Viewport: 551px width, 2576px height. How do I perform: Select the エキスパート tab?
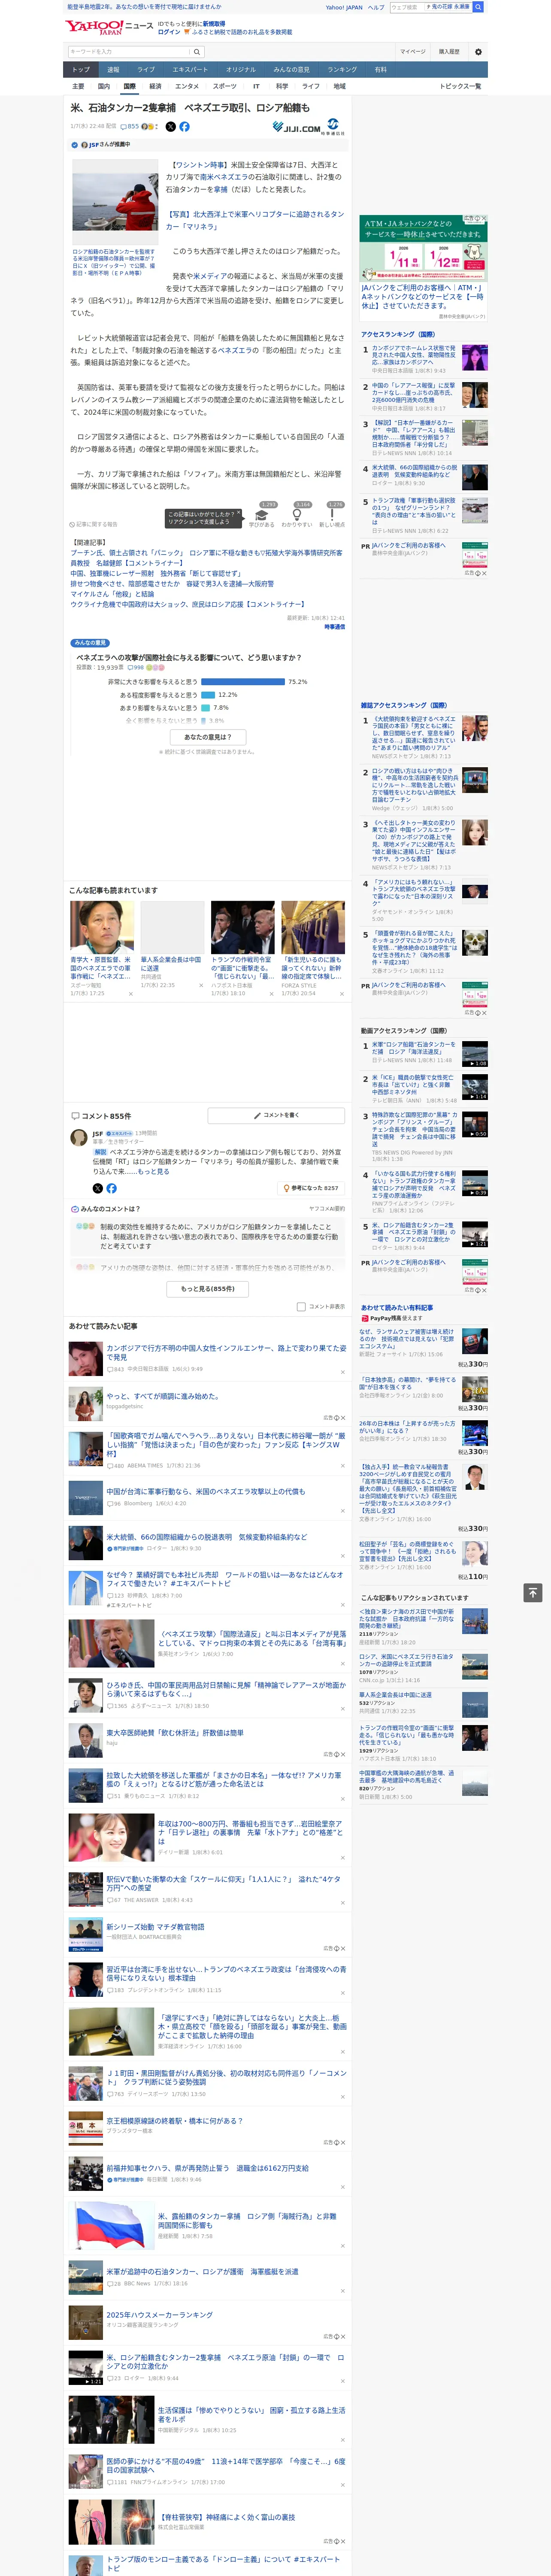190,70
